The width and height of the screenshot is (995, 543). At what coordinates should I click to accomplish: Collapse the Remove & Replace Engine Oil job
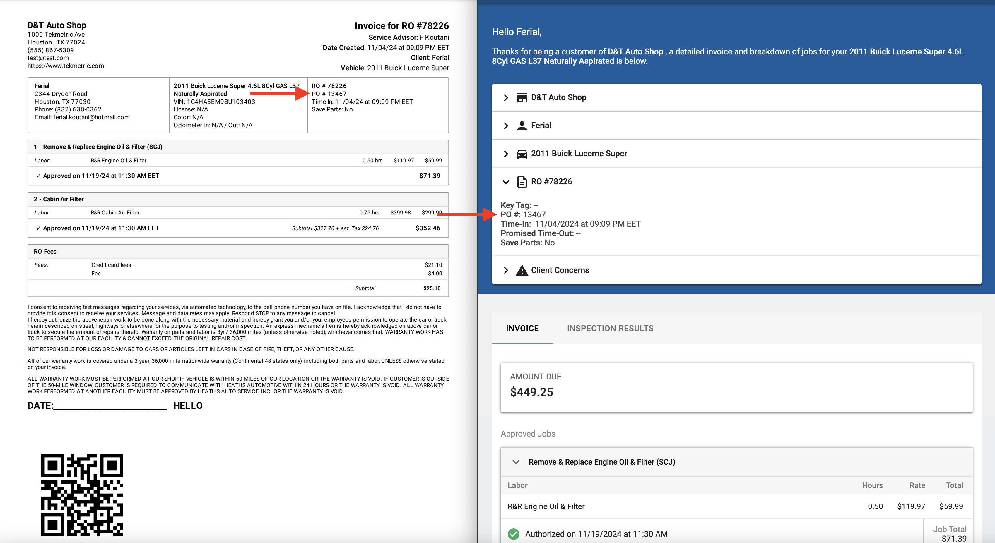516,462
